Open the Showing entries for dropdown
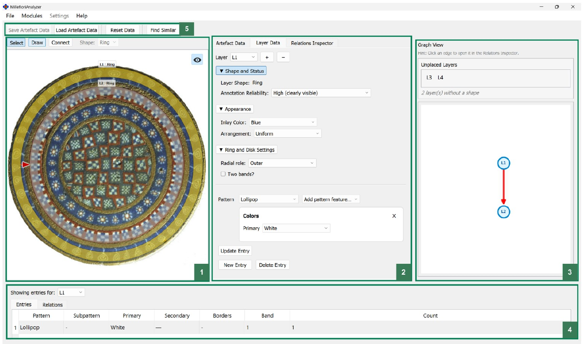 71,292
